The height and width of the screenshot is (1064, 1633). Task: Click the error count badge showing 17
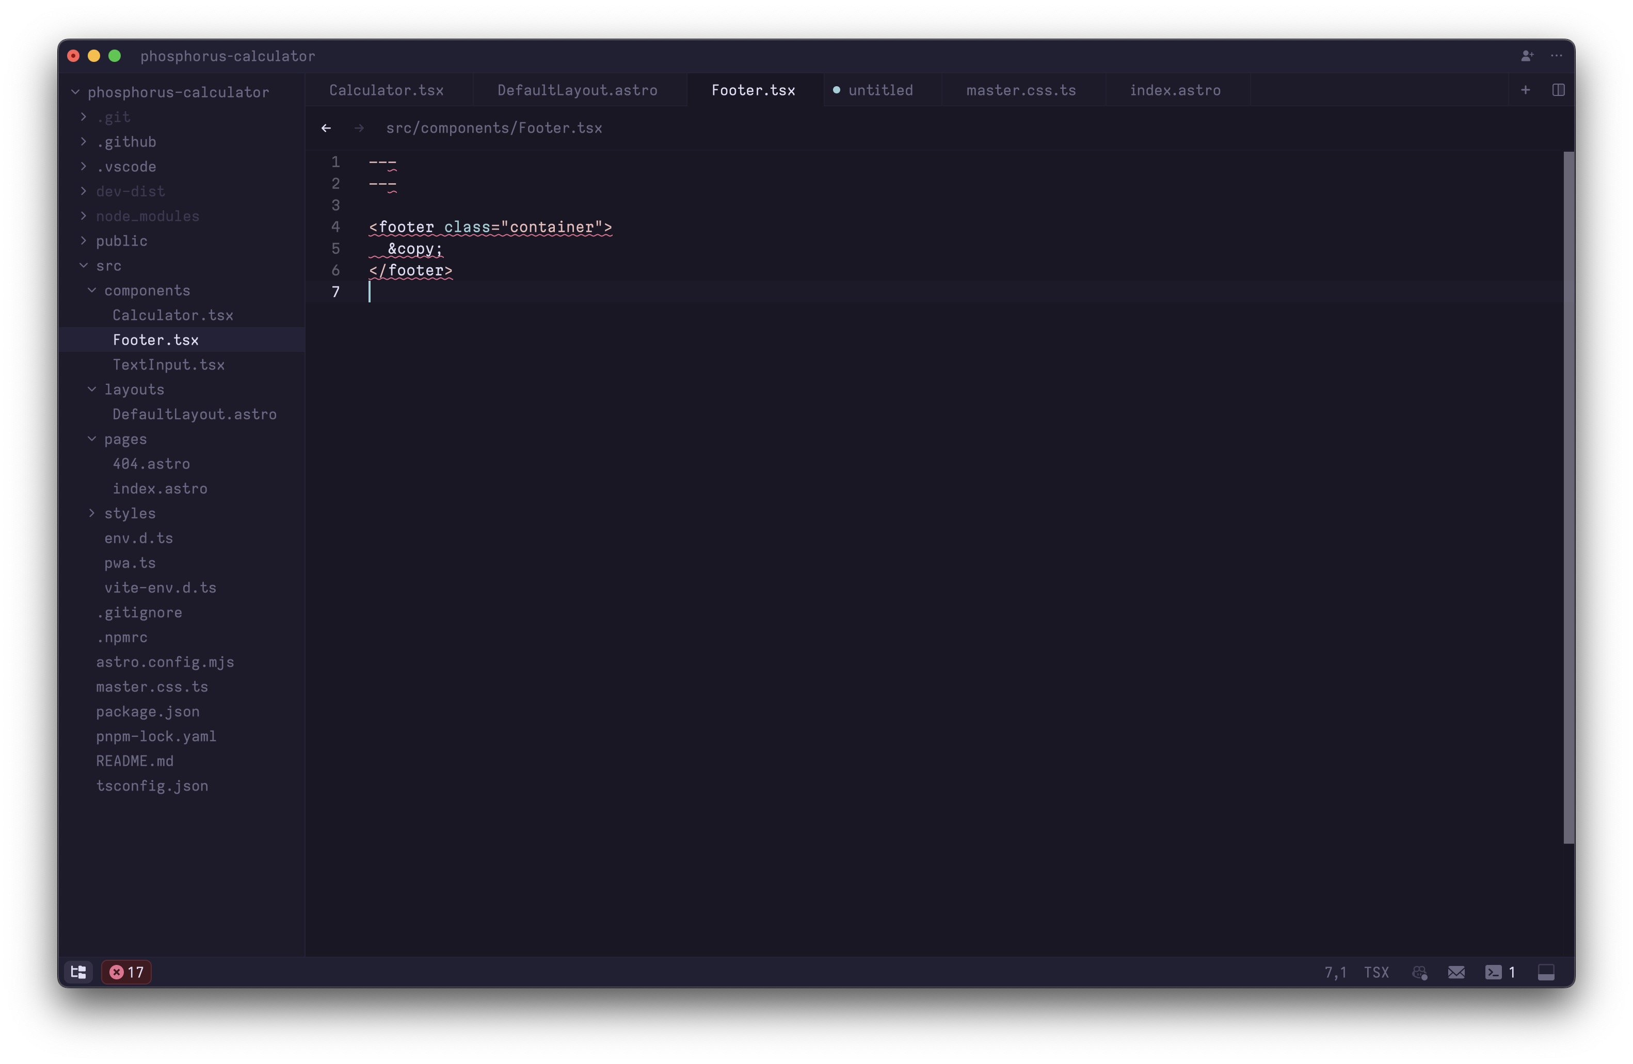125,972
